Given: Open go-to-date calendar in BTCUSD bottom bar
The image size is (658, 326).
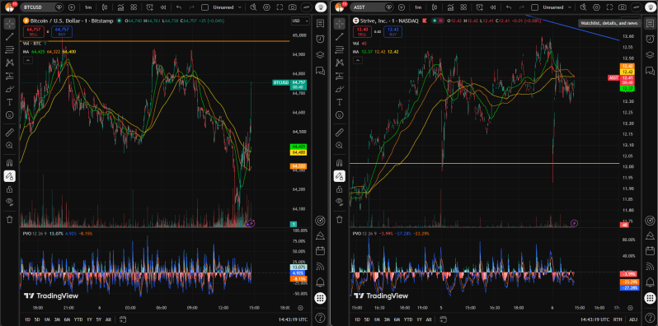Looking at the screenshot, I should (123, 319).
